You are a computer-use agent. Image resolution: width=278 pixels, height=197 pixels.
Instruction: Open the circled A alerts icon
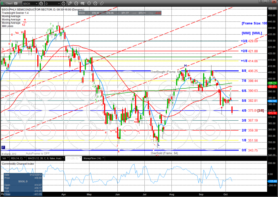point(95,3)
